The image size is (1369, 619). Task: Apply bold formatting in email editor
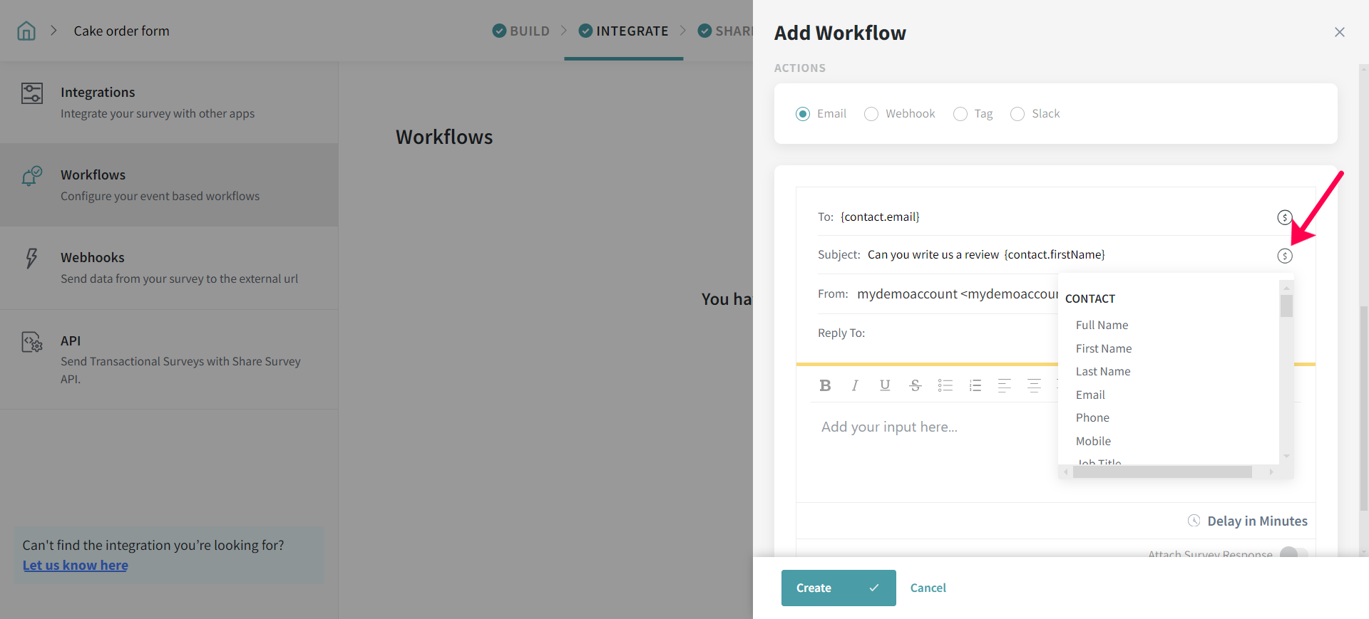(825, 385)
